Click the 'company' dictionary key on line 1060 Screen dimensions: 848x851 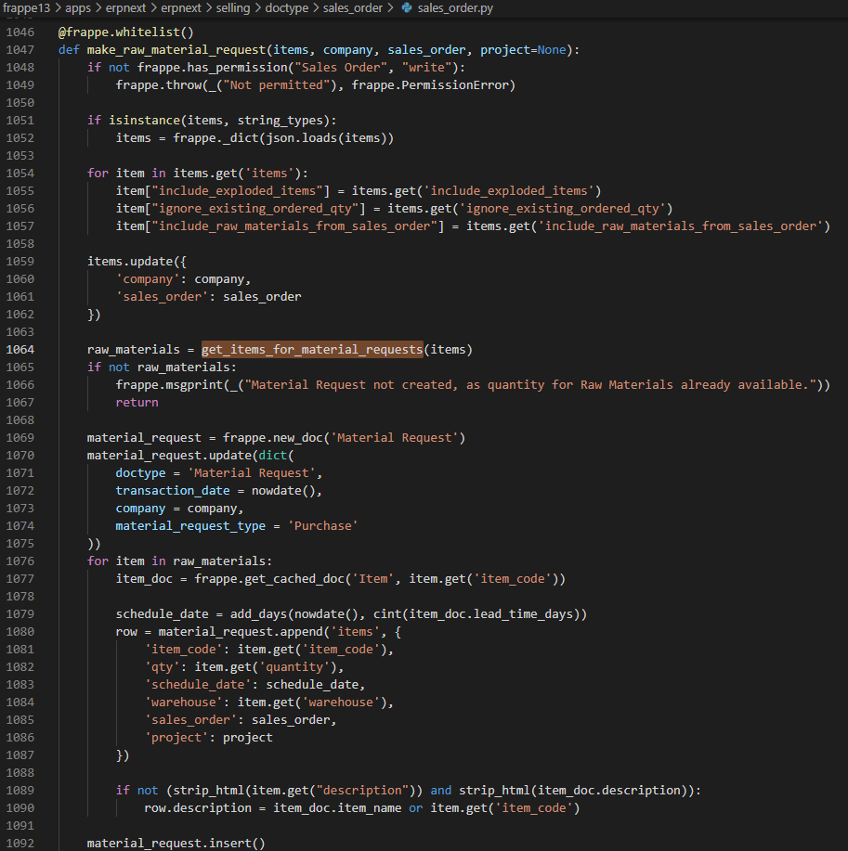click(x=148, y=279)
